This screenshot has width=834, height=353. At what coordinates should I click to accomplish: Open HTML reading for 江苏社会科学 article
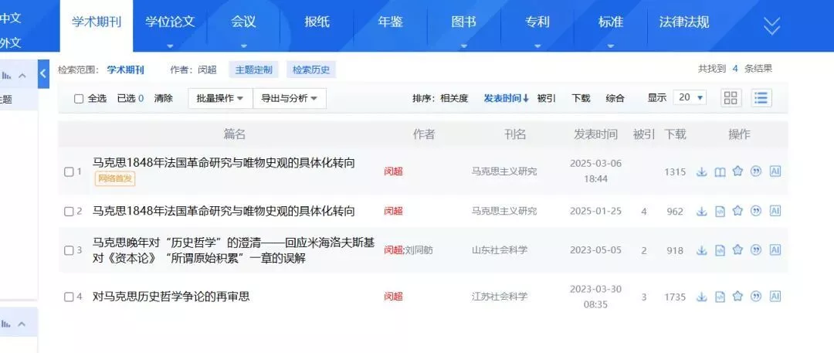click(x=720, y=297)
